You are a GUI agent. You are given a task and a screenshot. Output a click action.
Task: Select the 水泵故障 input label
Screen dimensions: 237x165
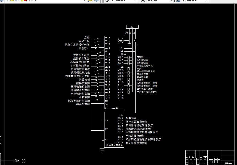84,97
